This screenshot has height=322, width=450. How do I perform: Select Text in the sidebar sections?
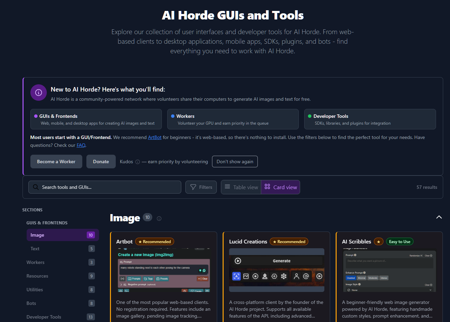[35, 249]
